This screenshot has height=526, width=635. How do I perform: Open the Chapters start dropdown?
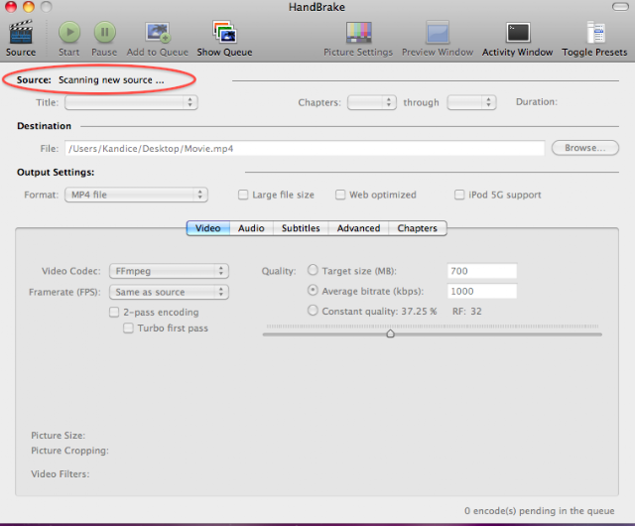click(x=372, y=102)
